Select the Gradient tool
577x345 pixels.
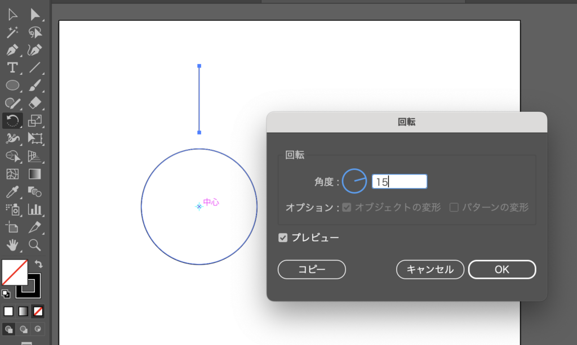35,173
